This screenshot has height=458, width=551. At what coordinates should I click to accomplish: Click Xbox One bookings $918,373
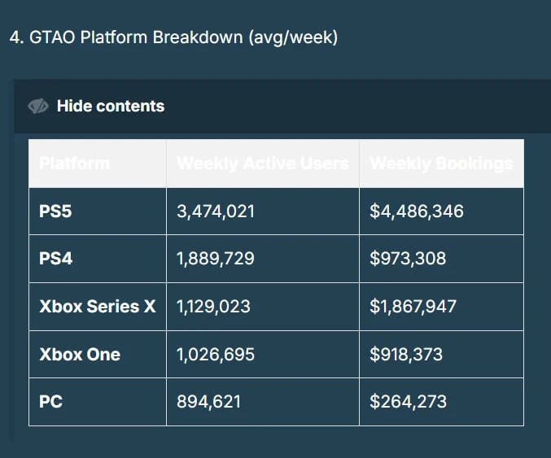pos(408,355)
